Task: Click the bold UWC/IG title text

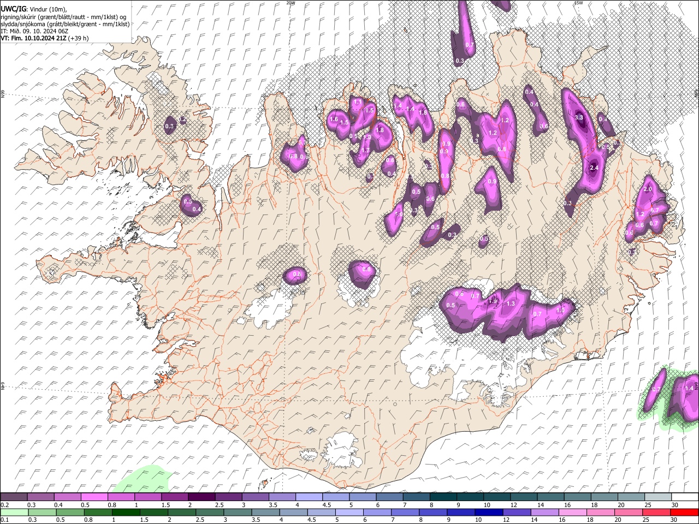Action: tap(13, 9)
